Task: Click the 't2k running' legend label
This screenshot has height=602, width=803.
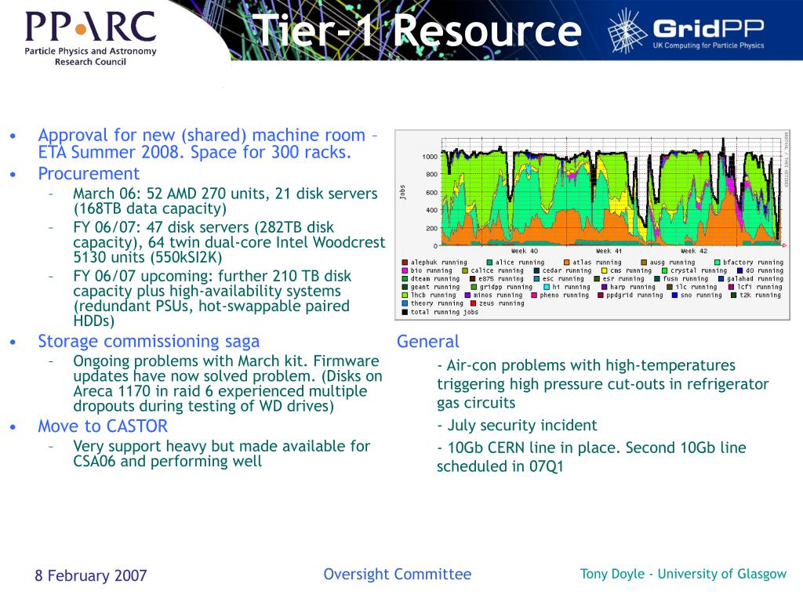Action: click(x=760, y=296)
